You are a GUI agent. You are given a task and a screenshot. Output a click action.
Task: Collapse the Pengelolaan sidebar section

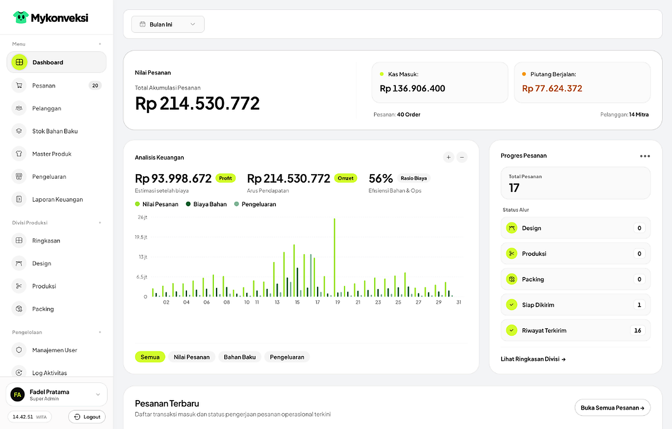tap(100, 332)
